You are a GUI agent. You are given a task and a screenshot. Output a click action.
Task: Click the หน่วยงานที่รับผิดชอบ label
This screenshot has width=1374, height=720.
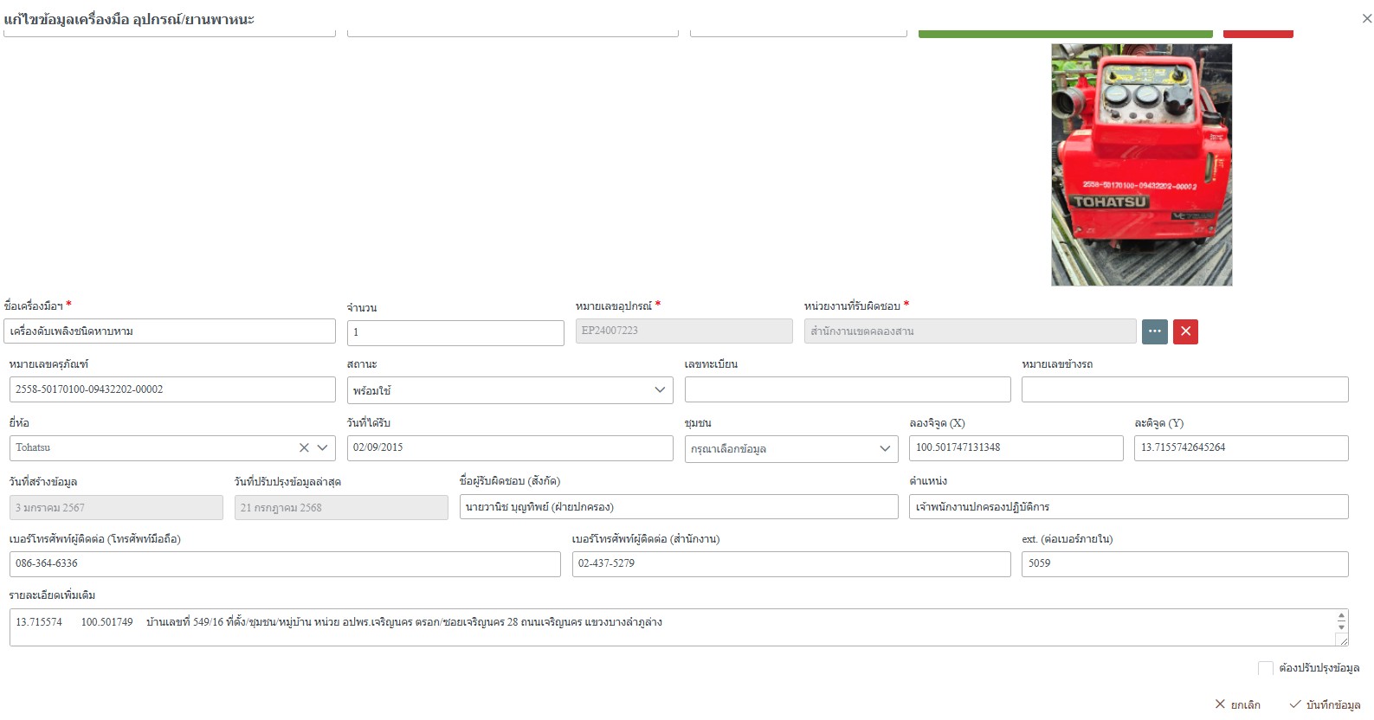pyautogui.click(x=852, y=306)
